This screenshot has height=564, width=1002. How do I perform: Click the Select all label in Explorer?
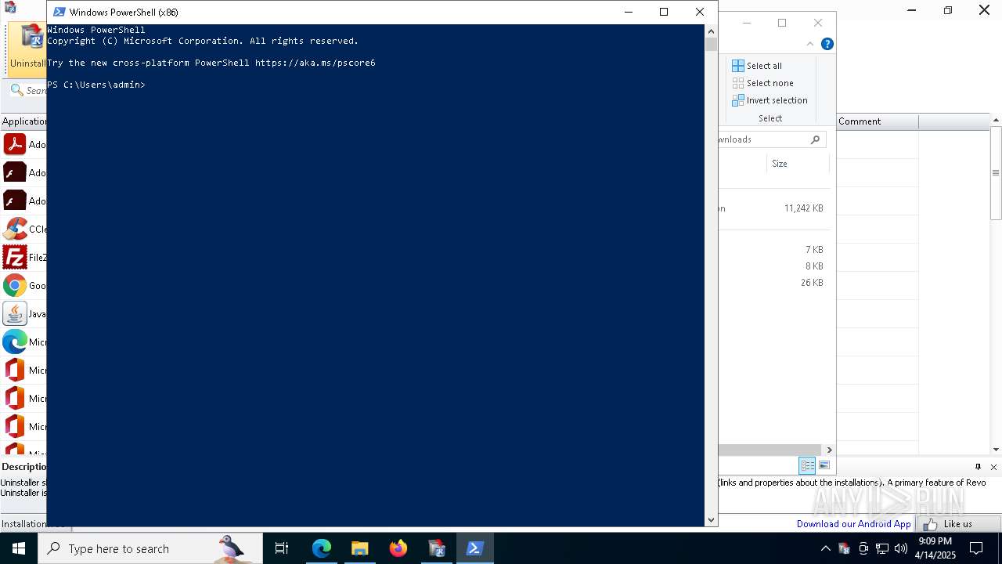click(764, 66)
